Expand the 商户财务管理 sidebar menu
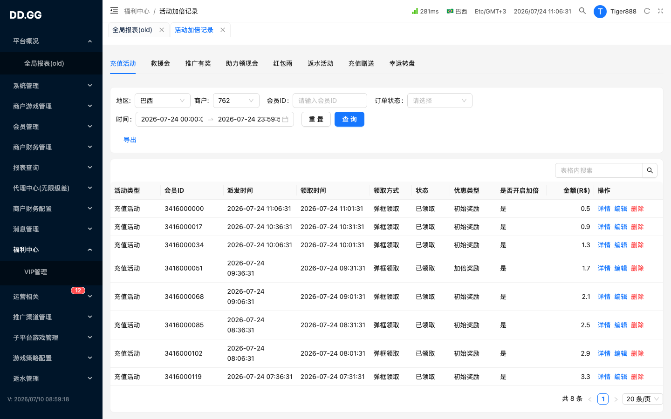Image resolution: width=671 pixels, height=419 pixels. point(51,147)
